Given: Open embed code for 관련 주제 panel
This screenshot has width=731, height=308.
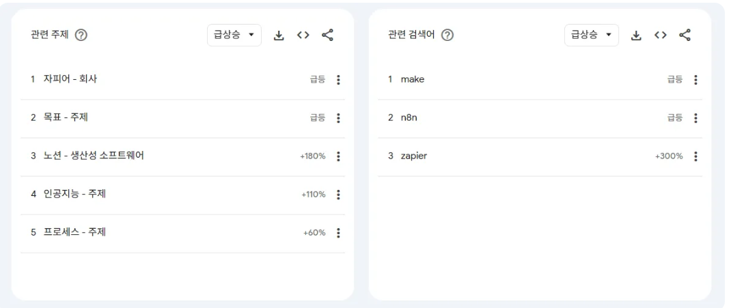Looking at the screenshot, I should (x=303, y=35).
